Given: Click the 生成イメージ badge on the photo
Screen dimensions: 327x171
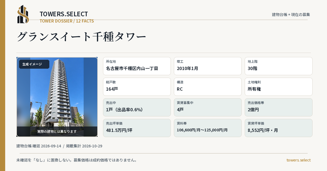Looking at the screenshot, I should point(34,64).
